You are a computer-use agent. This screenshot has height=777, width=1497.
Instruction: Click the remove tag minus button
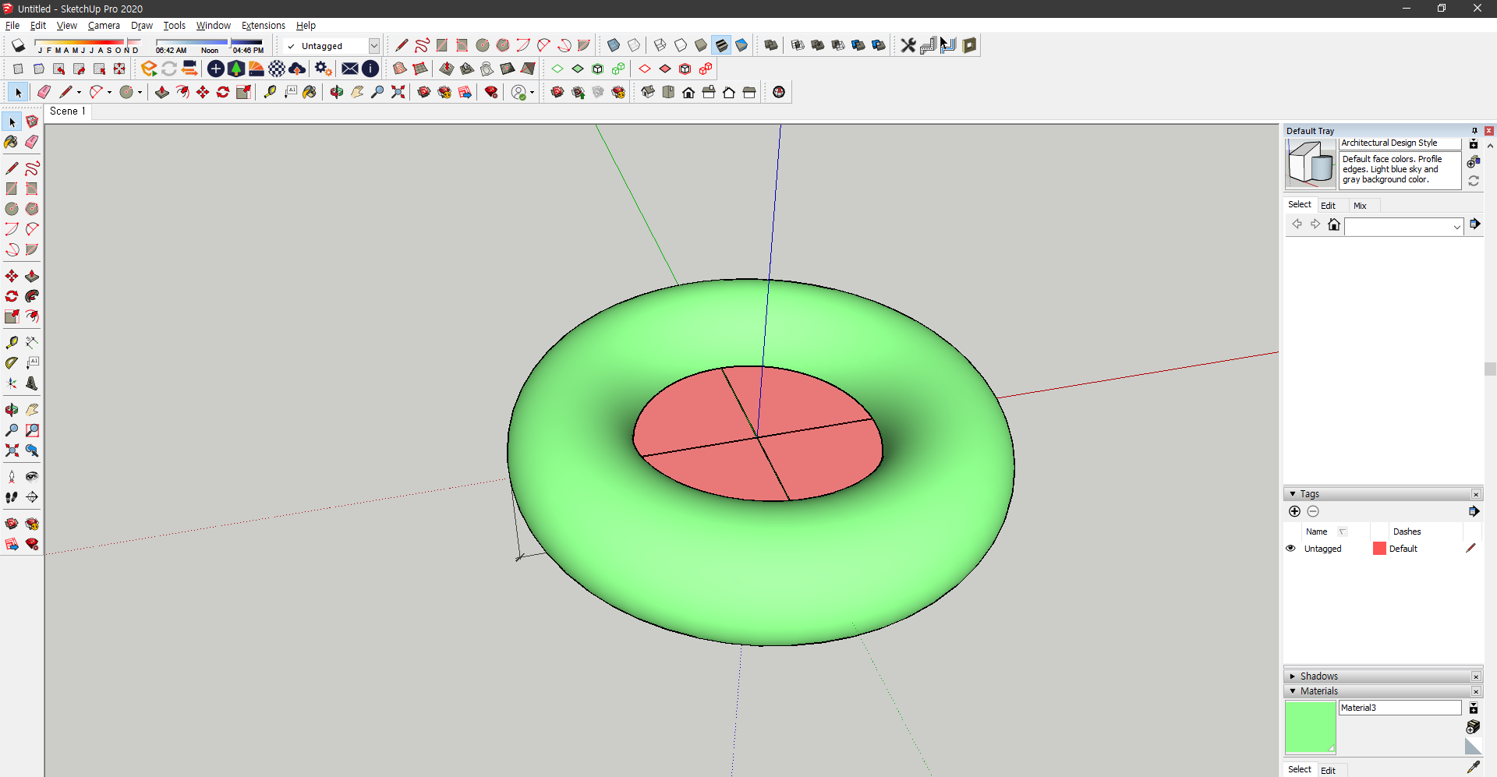pyautogui.click(x=1313, y=511)
